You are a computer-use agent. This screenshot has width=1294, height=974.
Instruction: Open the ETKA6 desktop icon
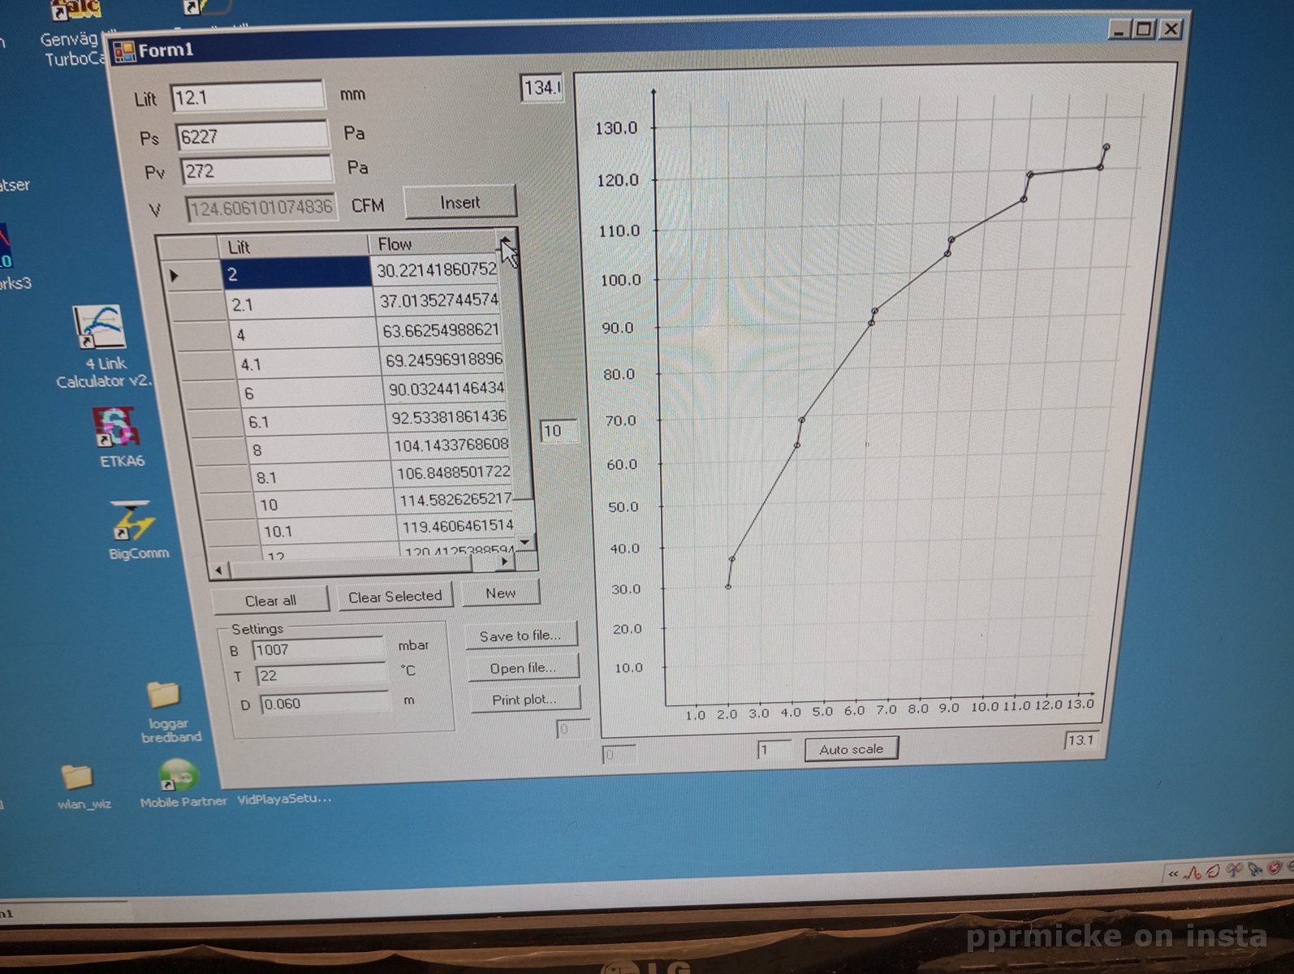(118, 428)
